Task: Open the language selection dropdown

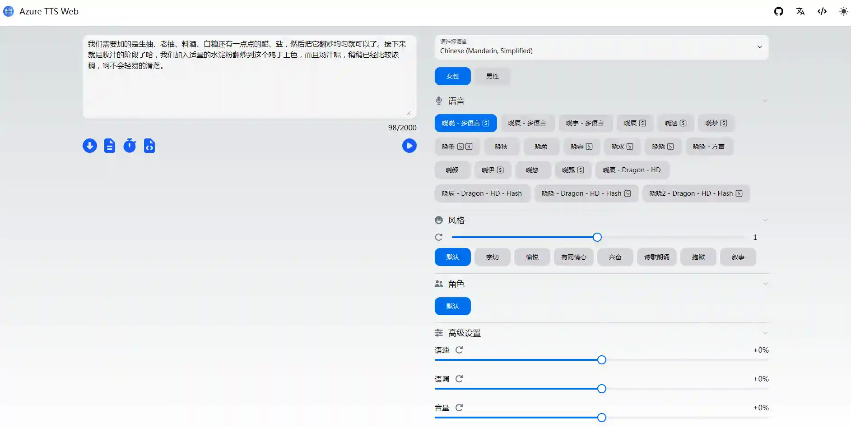Action: click(601, 47)
